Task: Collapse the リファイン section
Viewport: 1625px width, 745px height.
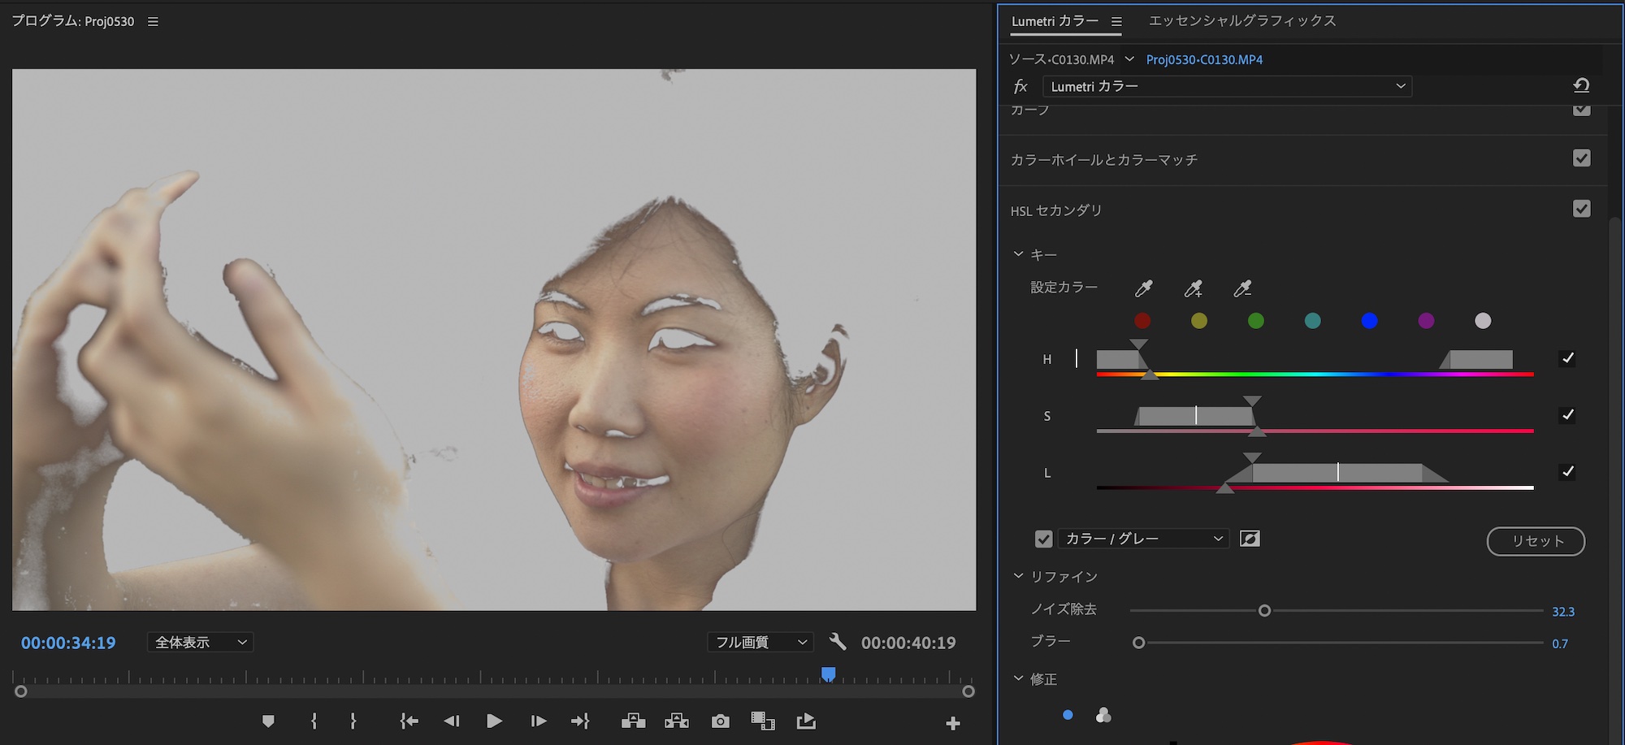Action: point(1019,576)
